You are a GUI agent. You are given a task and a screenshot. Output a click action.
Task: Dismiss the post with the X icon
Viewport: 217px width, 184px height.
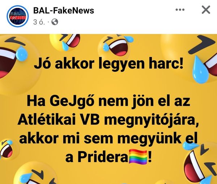[206, 10]
